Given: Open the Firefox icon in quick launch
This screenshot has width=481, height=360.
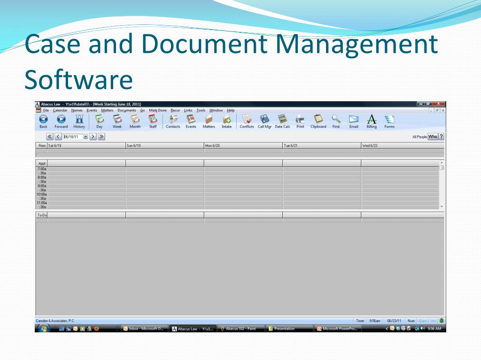Looking at the screenshot, I should pyautogui.click(x=96, y=329).
